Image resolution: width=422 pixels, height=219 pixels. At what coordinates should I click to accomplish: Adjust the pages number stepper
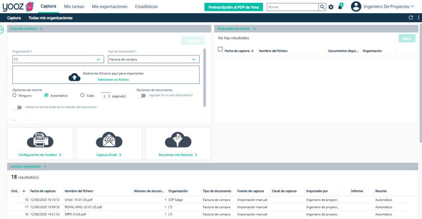click(109, 96)
